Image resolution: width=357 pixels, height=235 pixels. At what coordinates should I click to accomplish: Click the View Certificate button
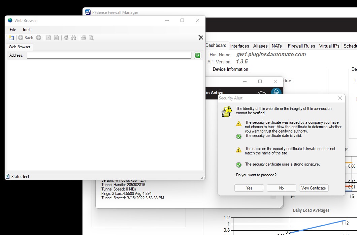point(314,188)
